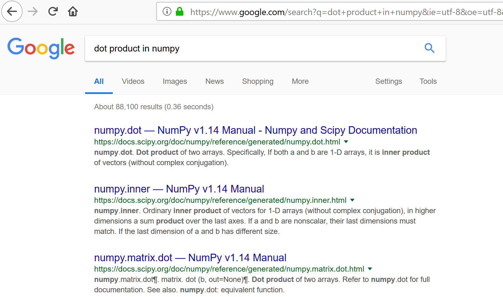Select the All results tab

pos(99,81)
